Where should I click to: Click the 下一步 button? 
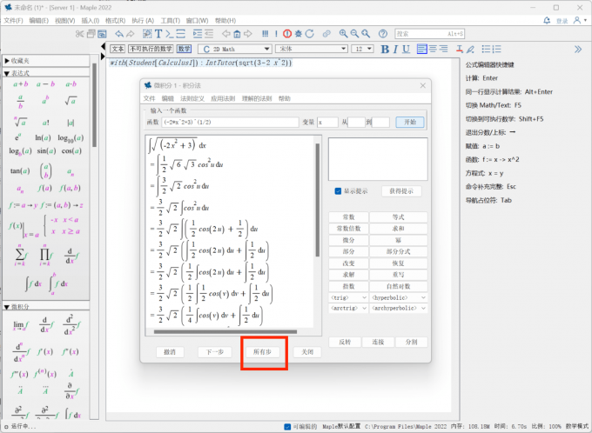point(215,352)
